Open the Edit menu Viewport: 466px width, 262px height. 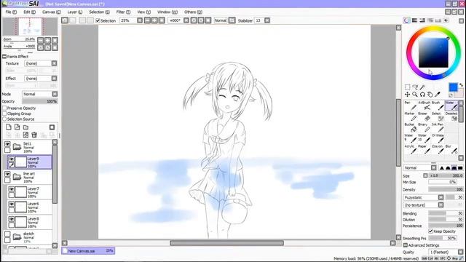[x=29, y=12]
